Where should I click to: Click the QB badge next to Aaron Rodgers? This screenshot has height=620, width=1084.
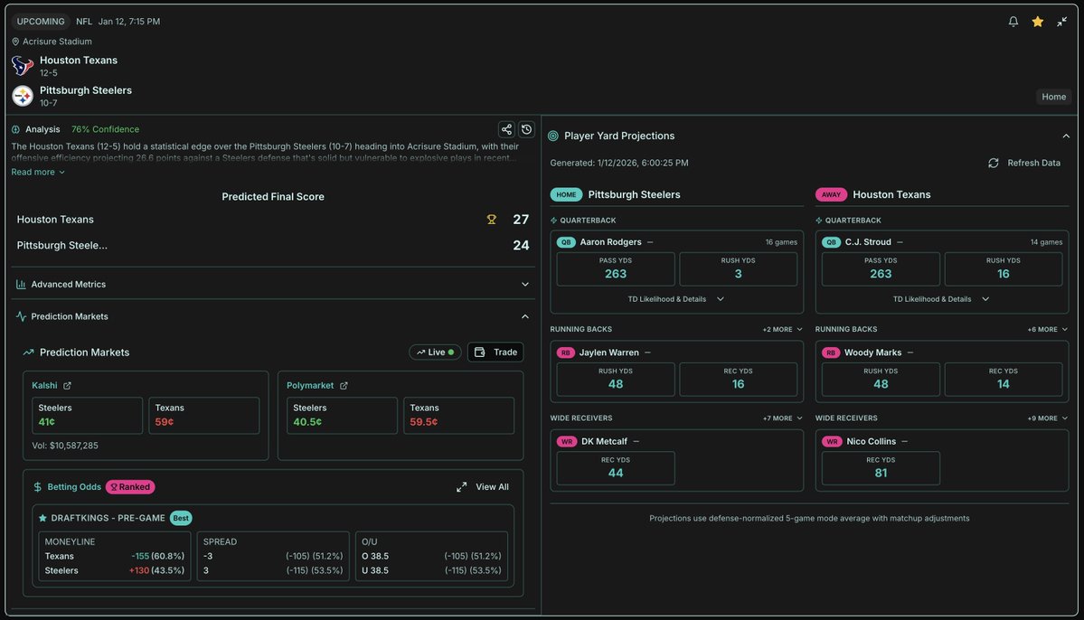pyautogui.click(x=565, y=242)
